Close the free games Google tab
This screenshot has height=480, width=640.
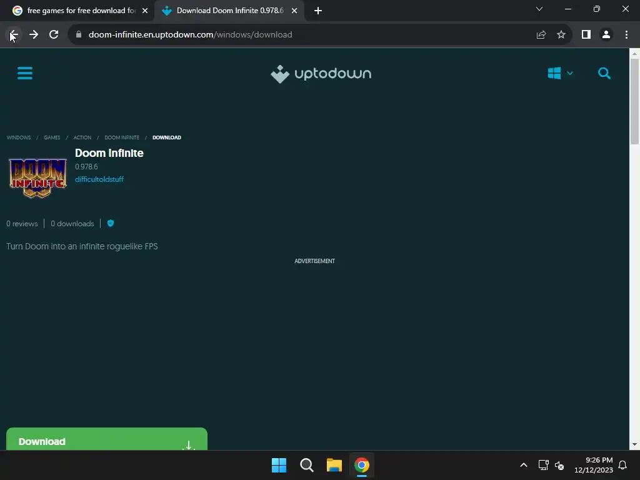point(145,11)
